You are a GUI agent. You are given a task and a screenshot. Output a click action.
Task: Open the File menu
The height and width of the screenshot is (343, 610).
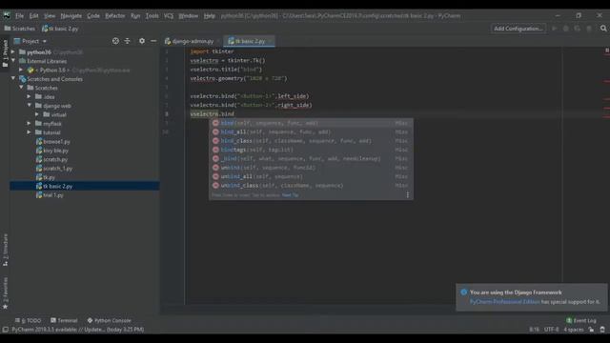[19, 16]
